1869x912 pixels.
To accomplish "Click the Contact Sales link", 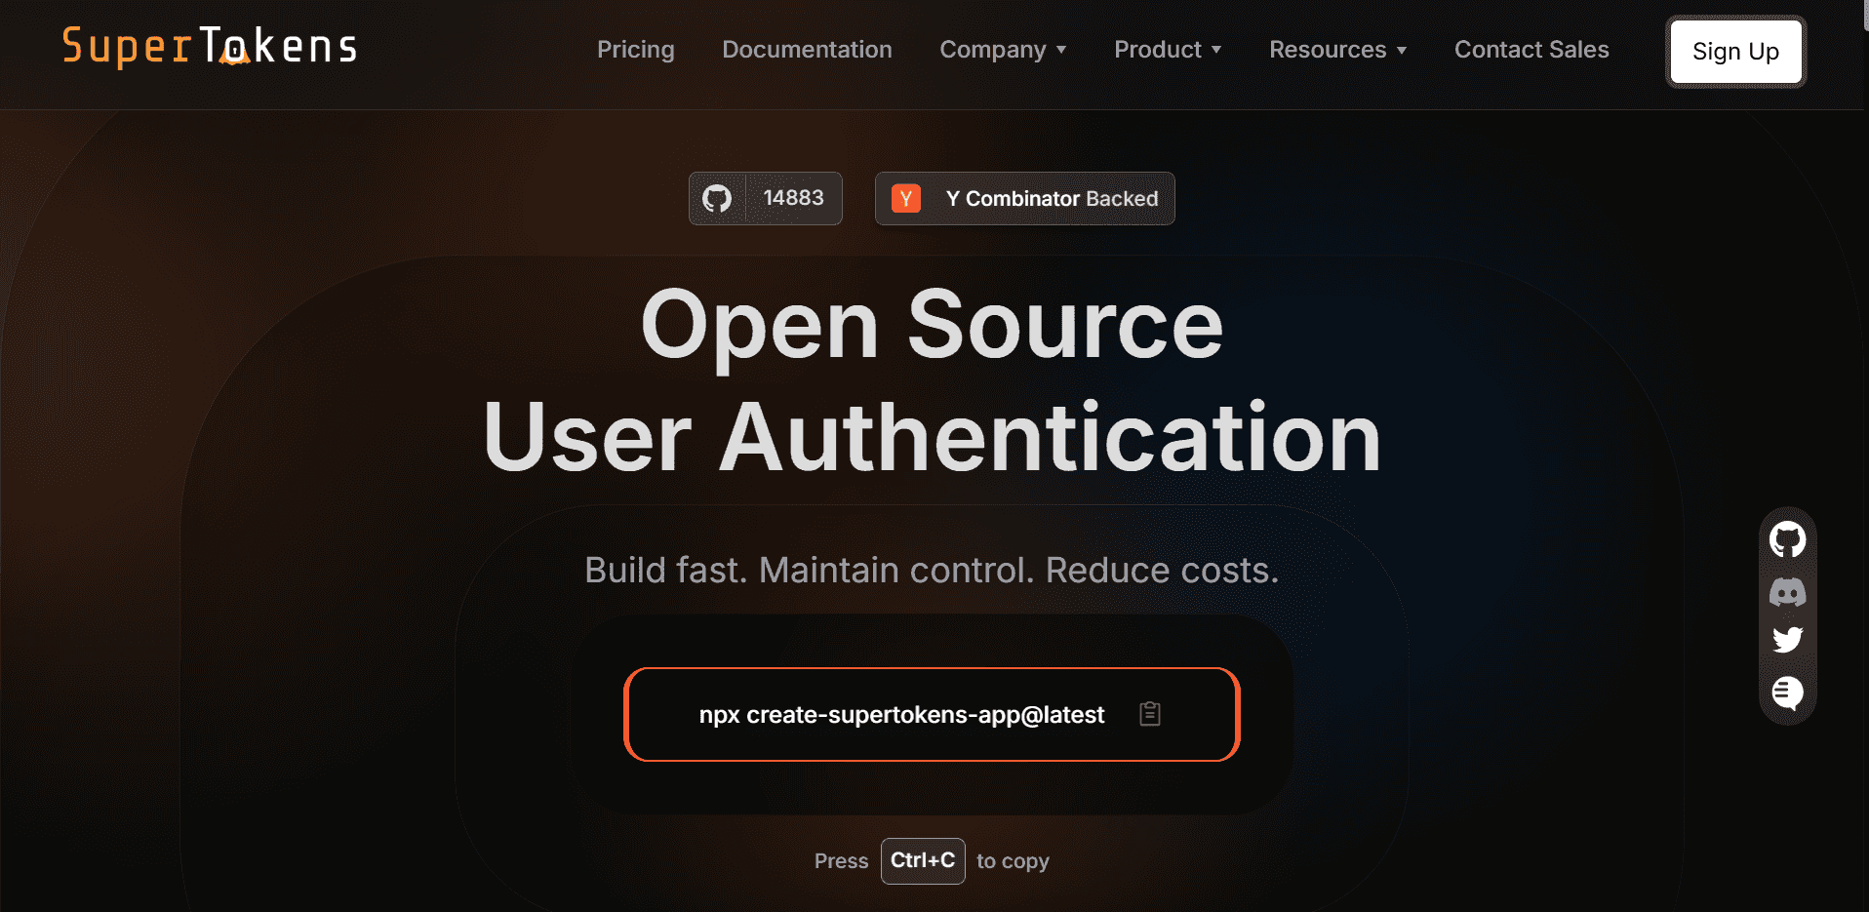I will pyautogui.click(x=1531, y=50).
